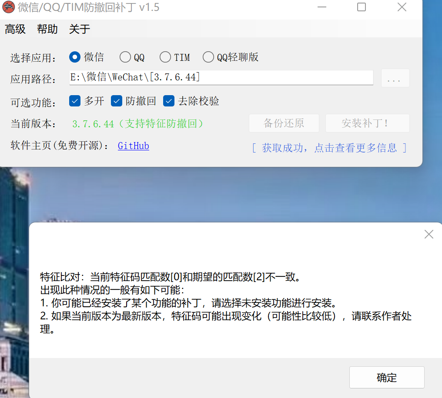Open the 高级 menu

[15, 29]
